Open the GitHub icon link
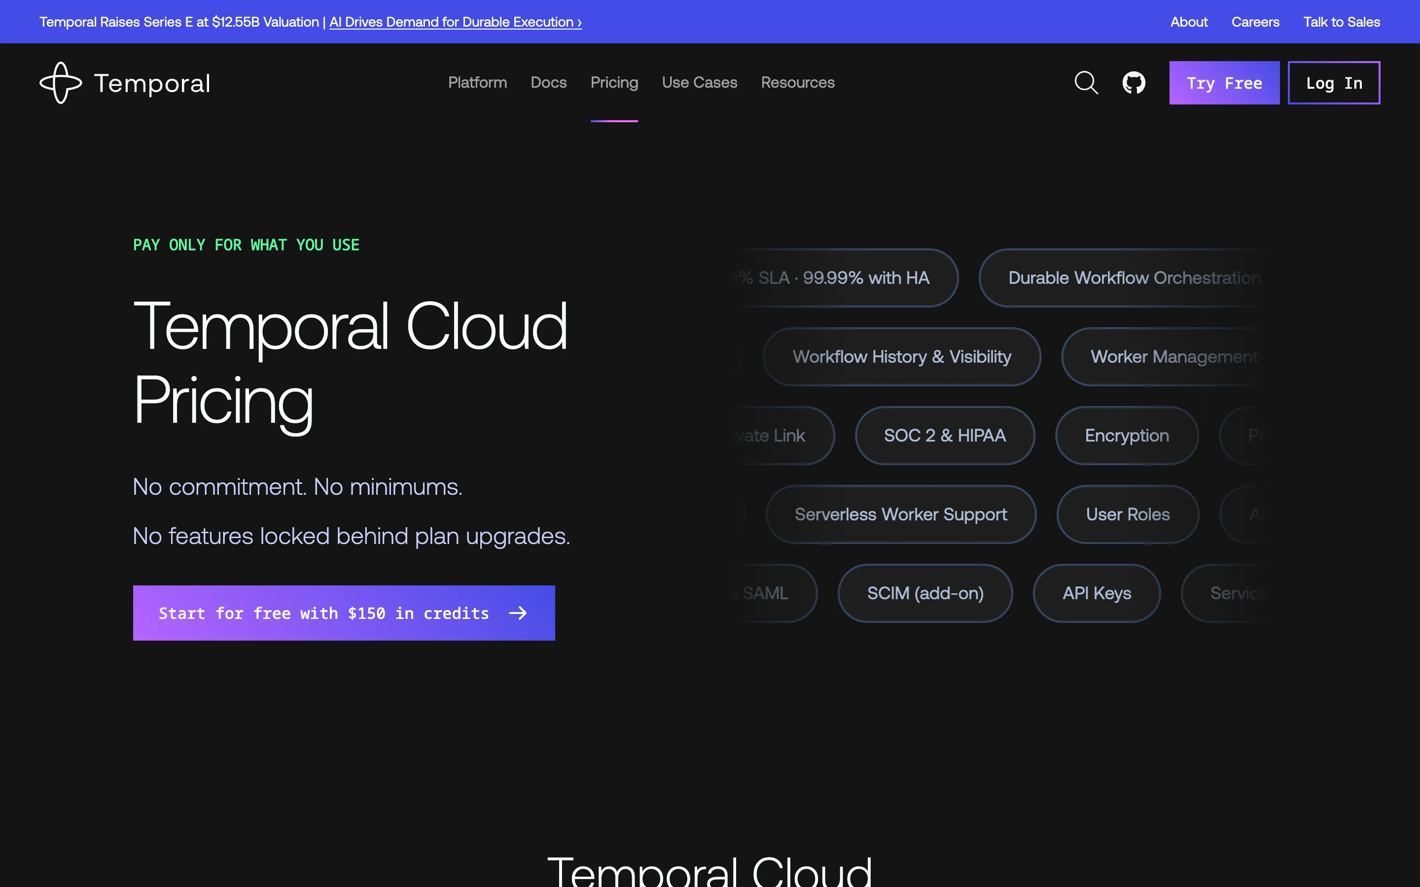Viewport: 1420px width, 887px height. point(1134,83)
